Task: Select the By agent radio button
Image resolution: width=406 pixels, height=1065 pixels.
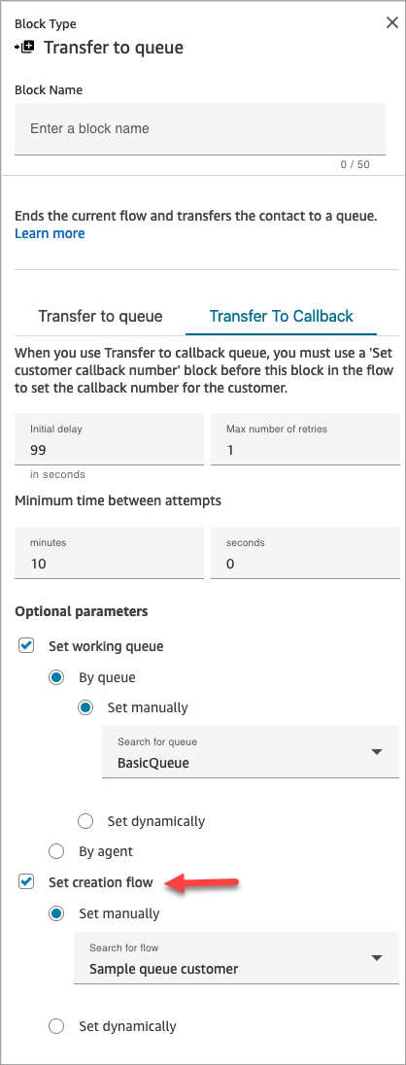Action: 57,851
